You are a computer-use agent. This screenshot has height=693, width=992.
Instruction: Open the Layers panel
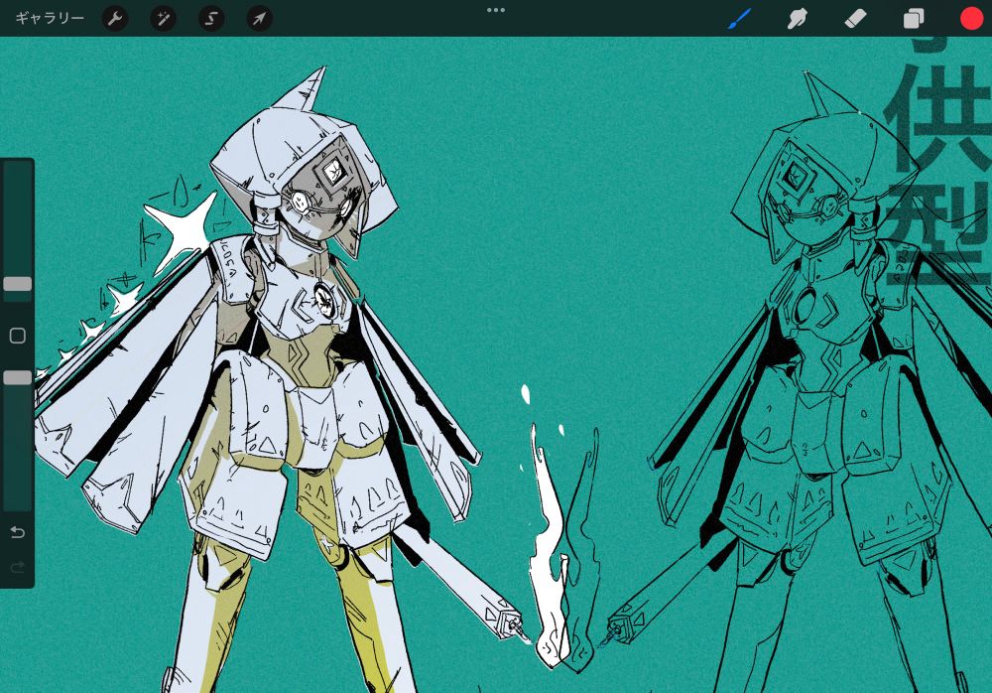914,19
